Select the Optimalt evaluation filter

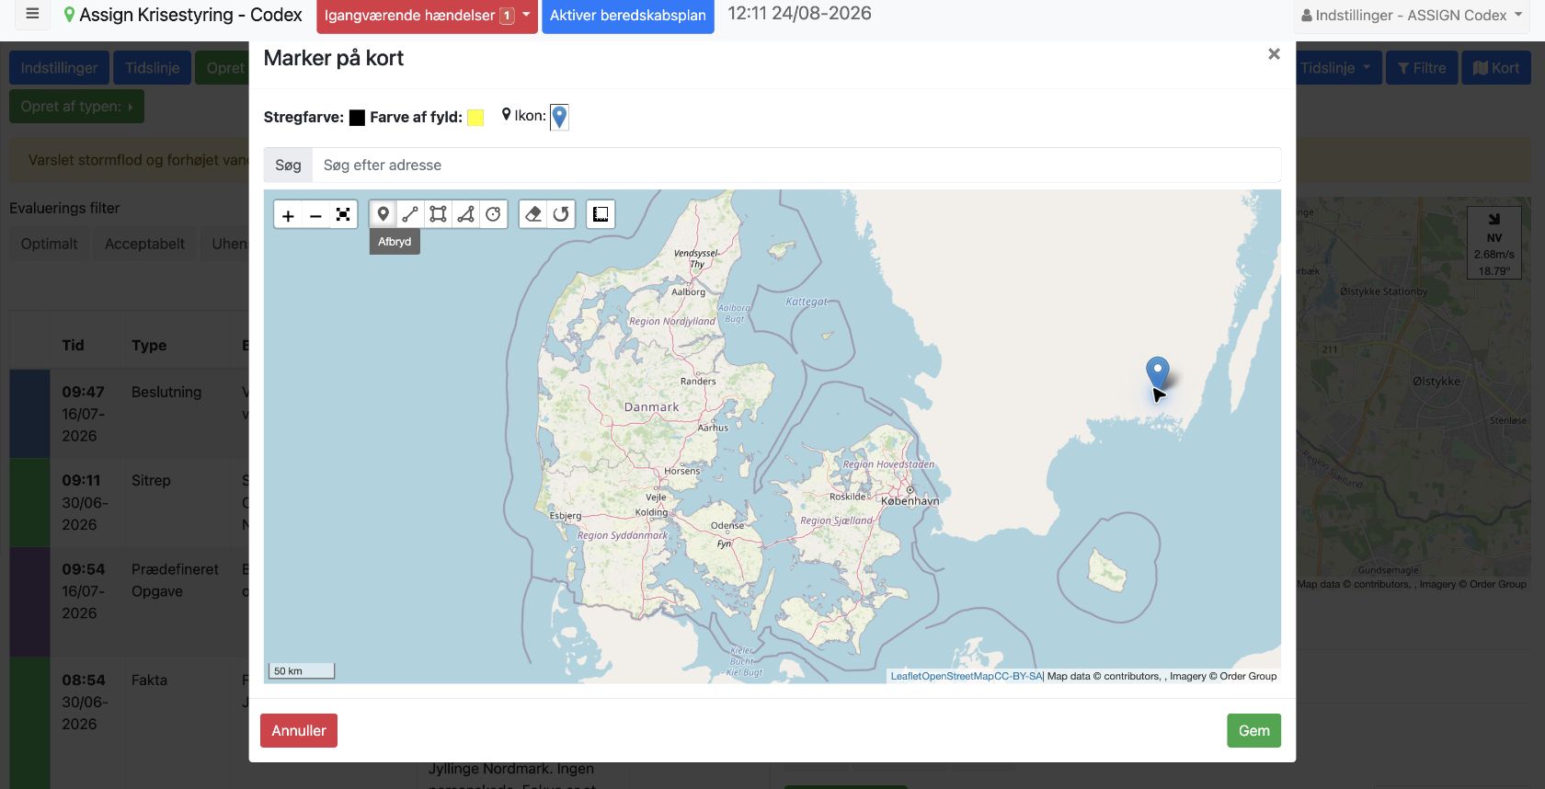49,244
